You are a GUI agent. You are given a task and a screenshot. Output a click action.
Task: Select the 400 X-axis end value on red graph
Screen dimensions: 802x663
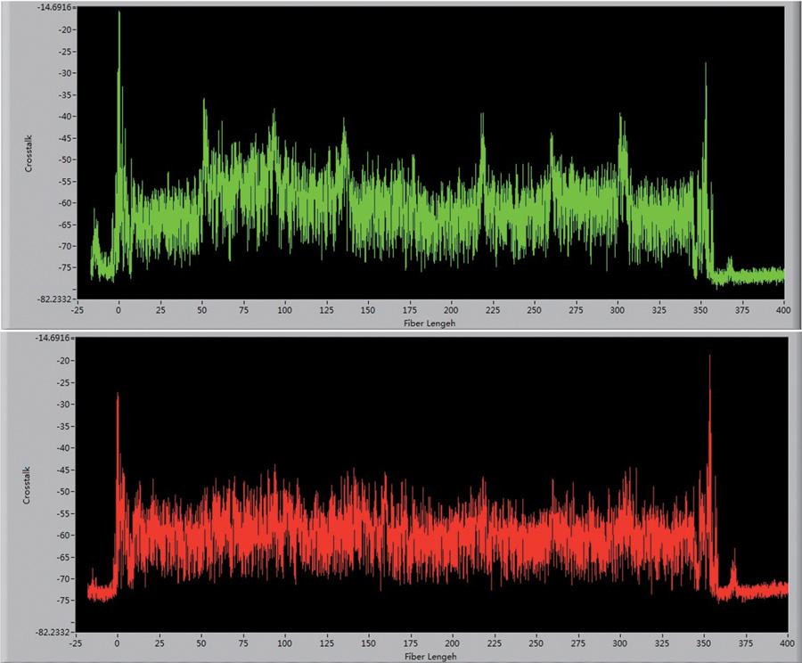[x=787, y=642]
